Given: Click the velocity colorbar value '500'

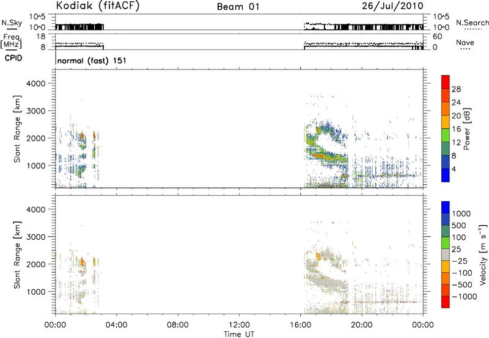Looking at the screenshot, I should [x=458, y=225].
